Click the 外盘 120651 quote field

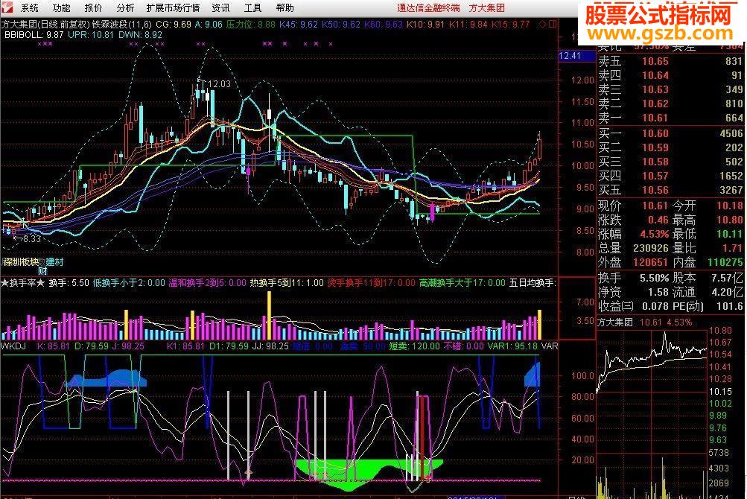(634, 262)
